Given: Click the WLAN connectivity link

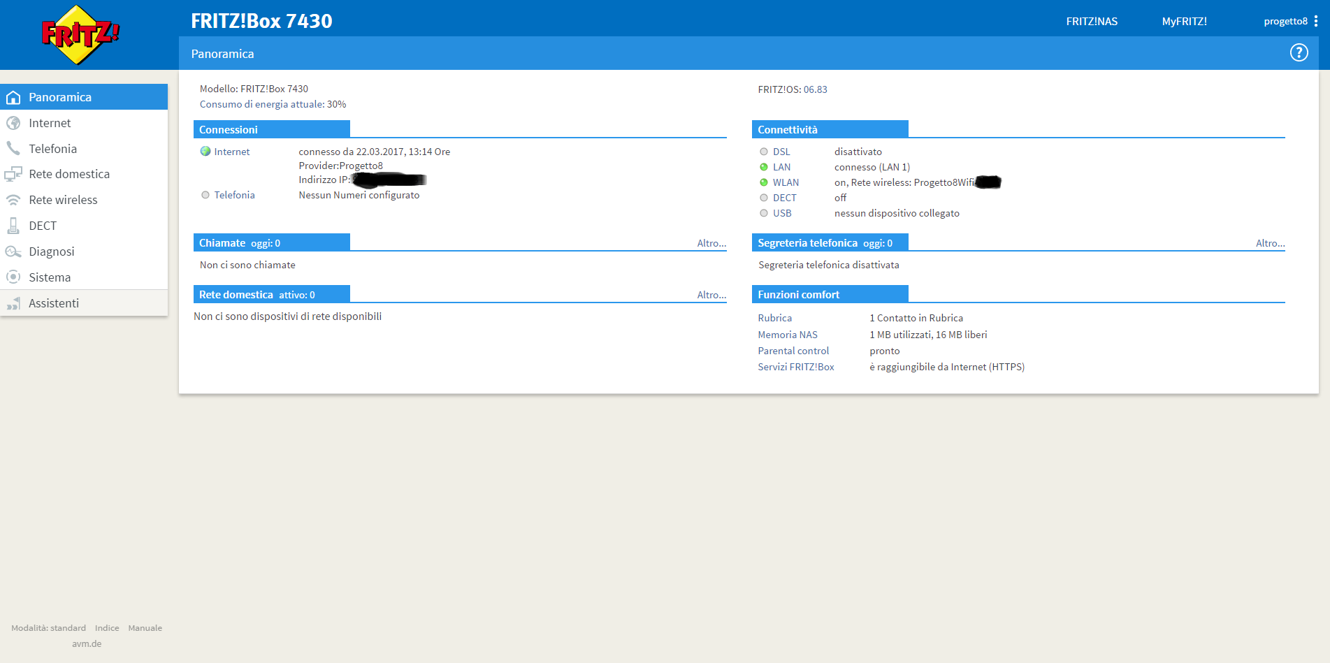Looking at the screenshot, I should coord(786,182).
